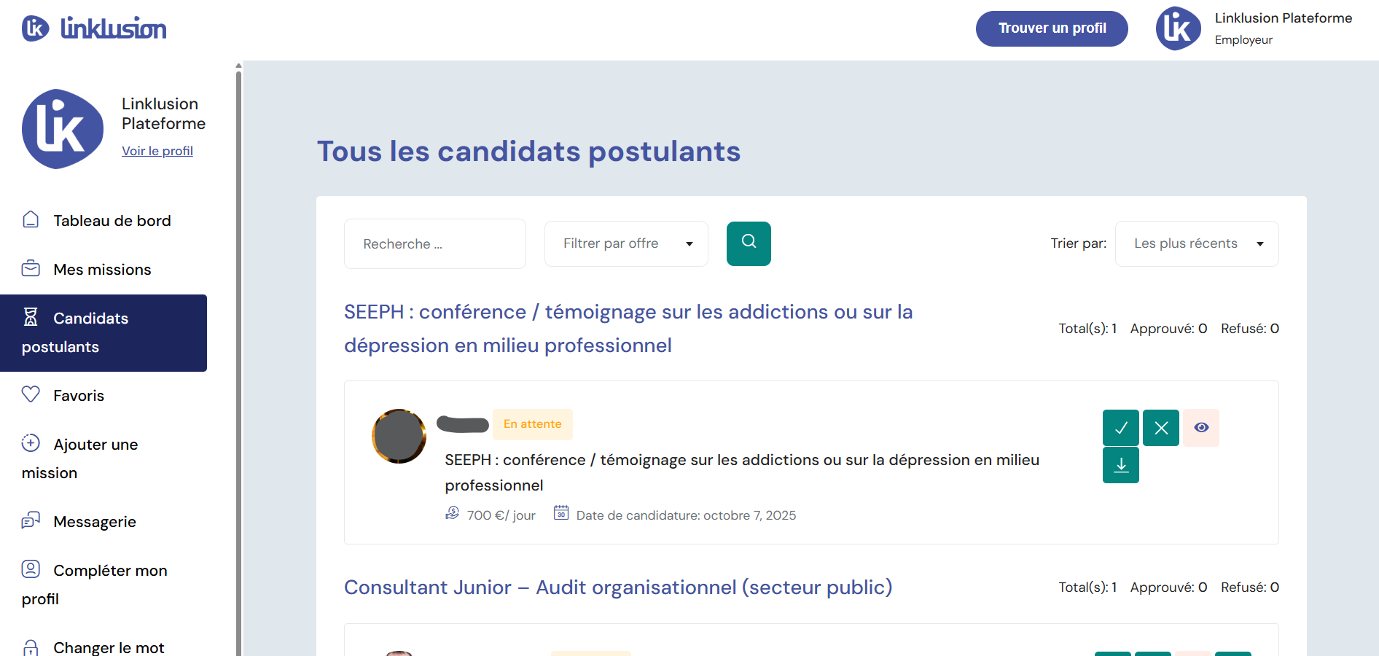Expand the Les plus récents sort dropdown
Screen dimensions: 1379x656
1196,243
